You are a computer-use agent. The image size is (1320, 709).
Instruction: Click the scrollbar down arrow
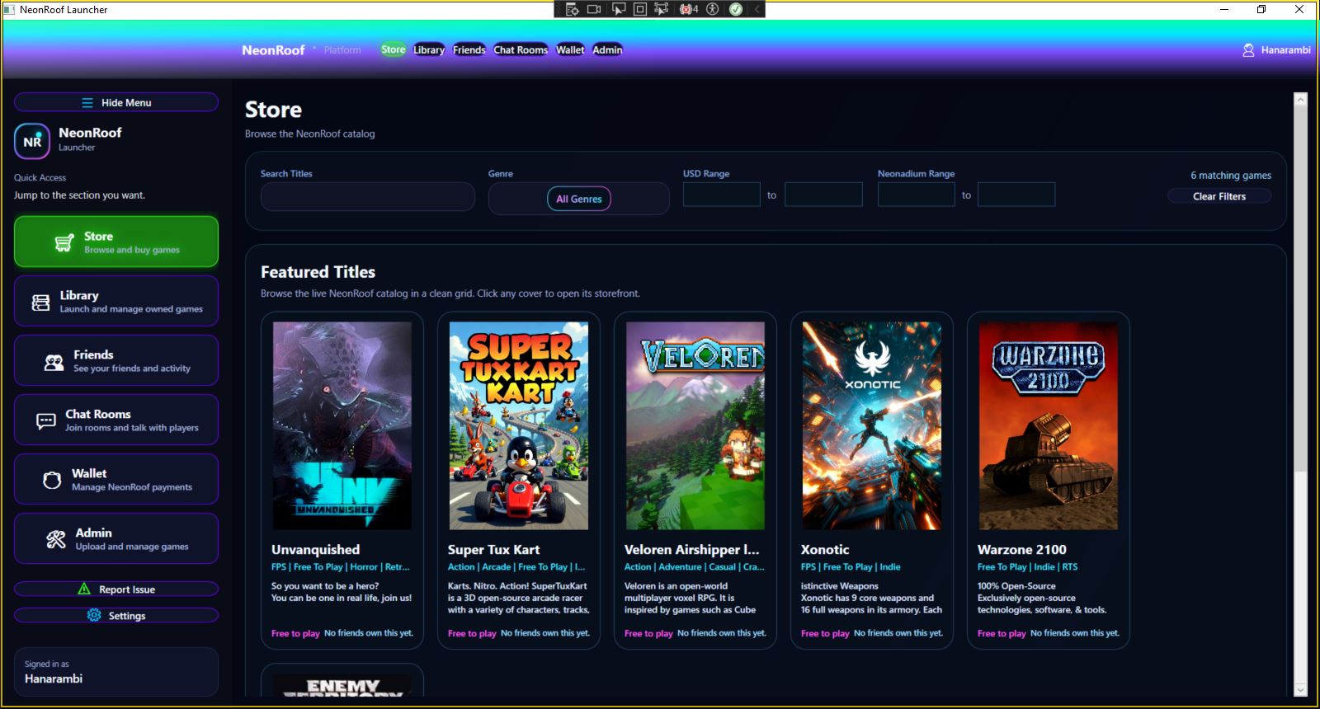(1301, 690)
